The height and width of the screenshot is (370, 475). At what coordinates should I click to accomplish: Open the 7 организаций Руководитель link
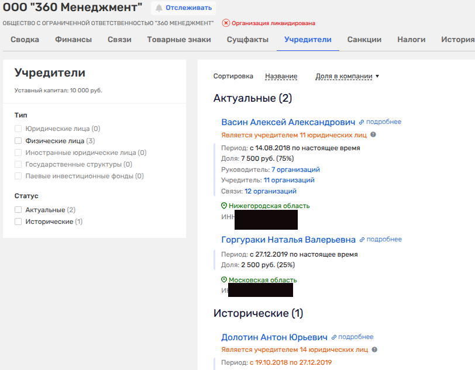click(295, 170)
